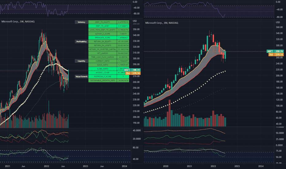Open the Microsoft Corp., 1M, NASDAQ chart title
Image resolution: width=286 pixels, height=169 pixels.
tap(162, 23)
